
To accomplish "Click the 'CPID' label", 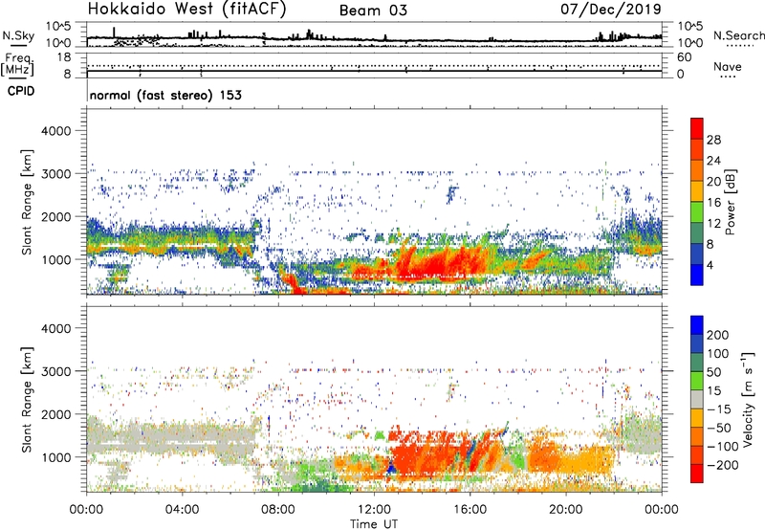I will point(21,91).
